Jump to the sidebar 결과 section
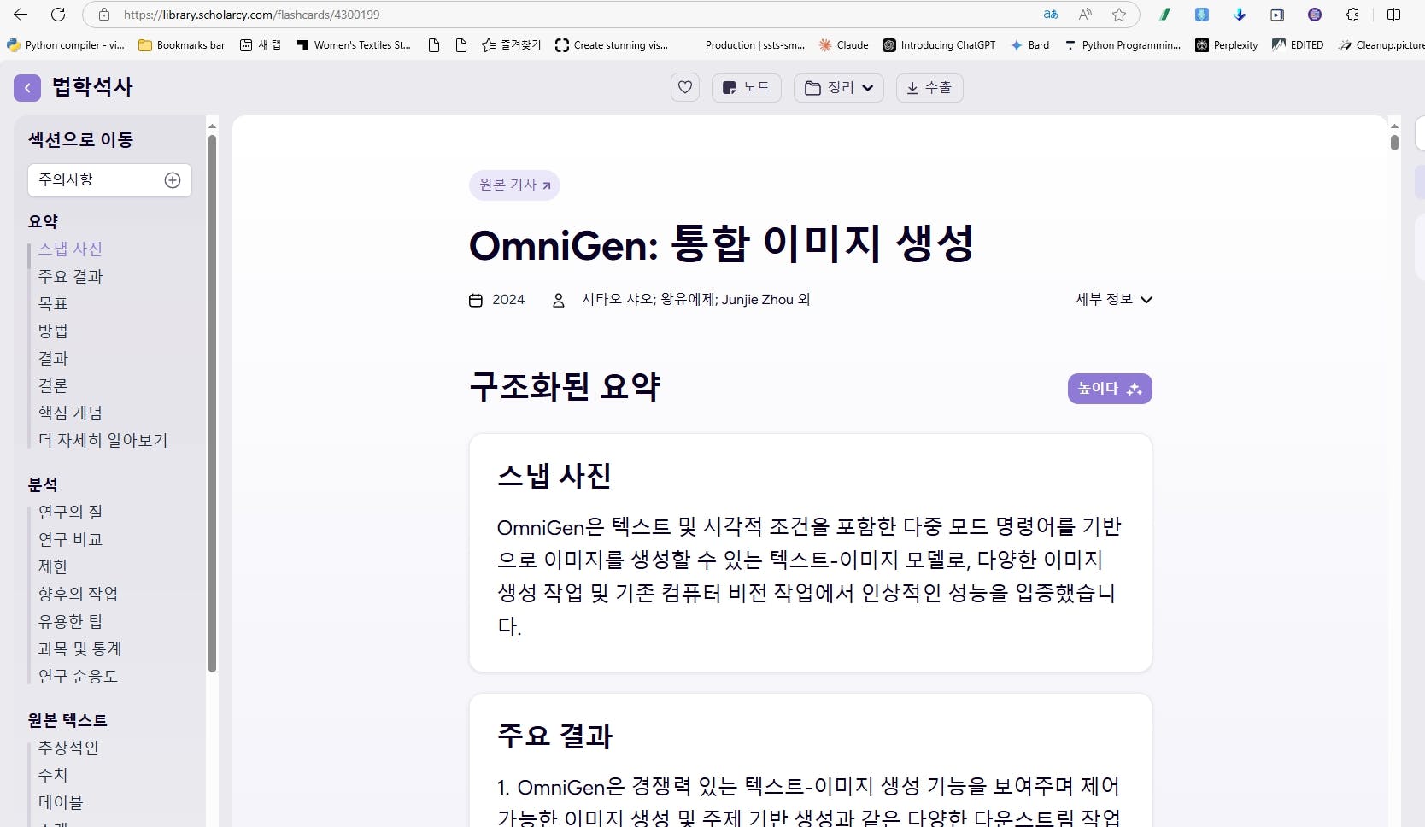The width and height of the screenshot is (1425, 827). [x=53, y=358]
